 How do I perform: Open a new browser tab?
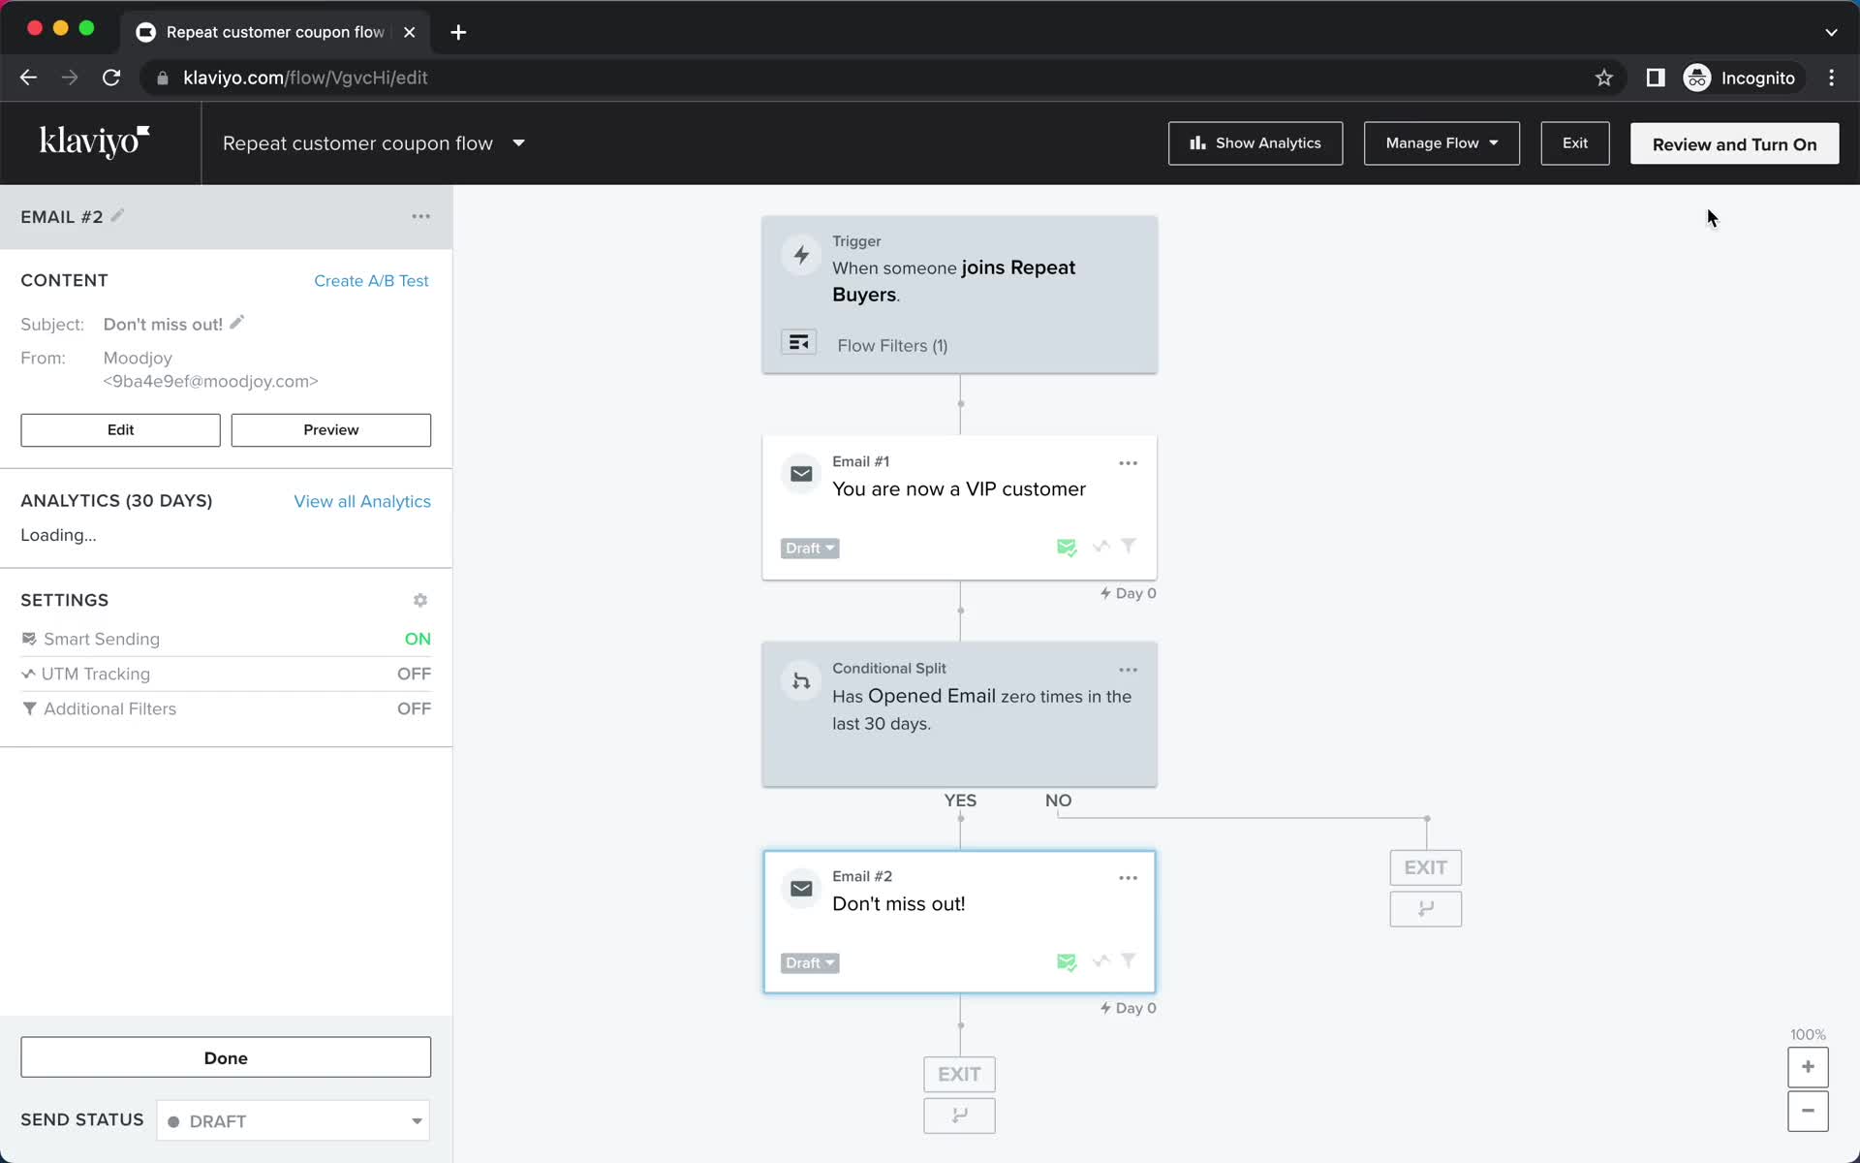458,32
